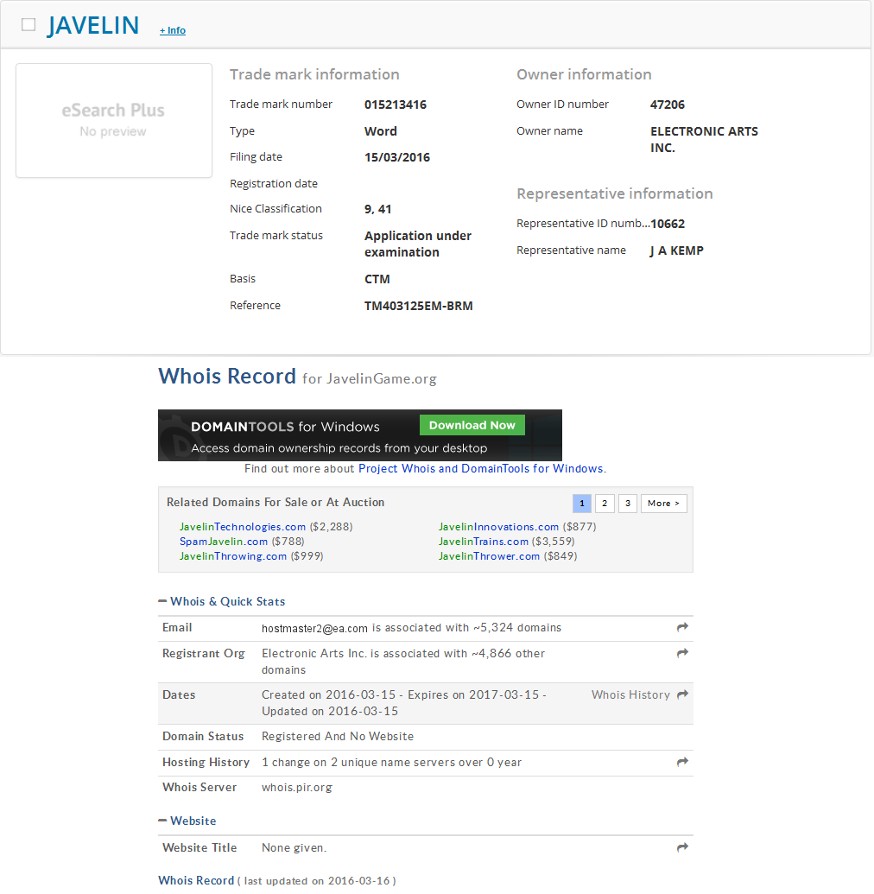Select trade mark number 015213416
Viewport: 874px width, 894px height.
(x=396, y=105)
